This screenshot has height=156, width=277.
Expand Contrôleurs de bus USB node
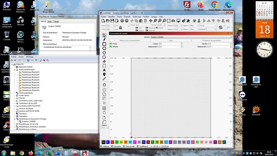[15, 103]
